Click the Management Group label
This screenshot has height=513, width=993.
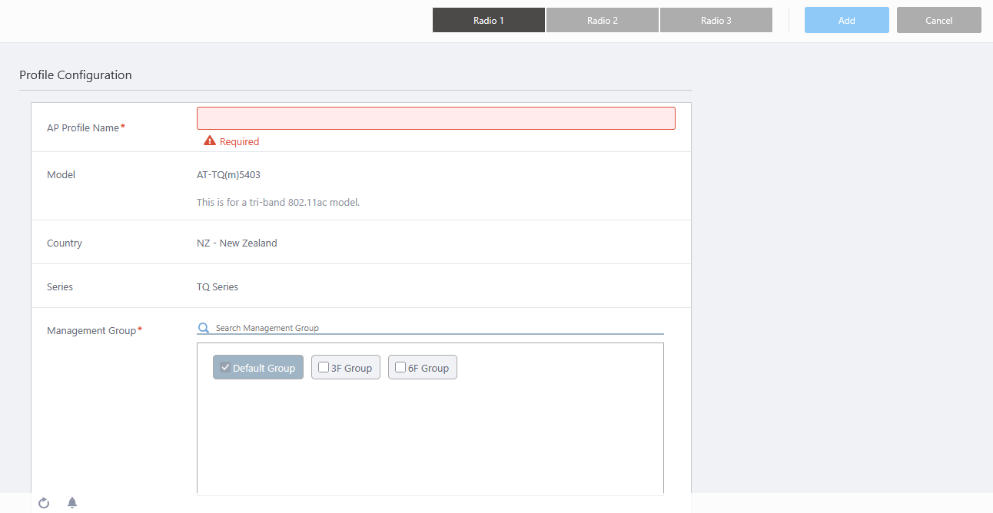[x=91, y=330]
